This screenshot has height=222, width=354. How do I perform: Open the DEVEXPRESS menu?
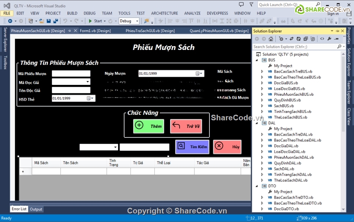click(217, 13)
